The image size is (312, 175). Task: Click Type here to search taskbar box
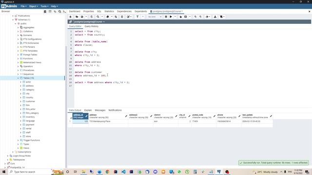click(x=30, y=172)
